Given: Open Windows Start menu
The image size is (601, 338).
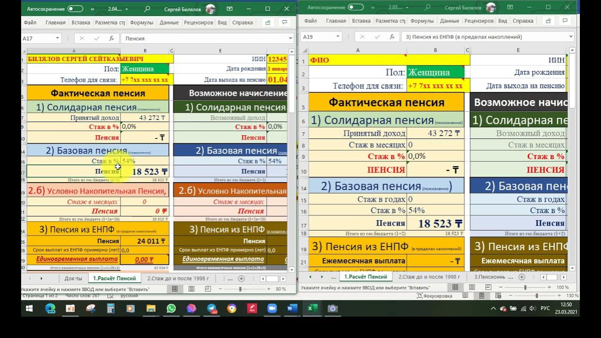Looking at the screenshot, I should click(29, 308).
